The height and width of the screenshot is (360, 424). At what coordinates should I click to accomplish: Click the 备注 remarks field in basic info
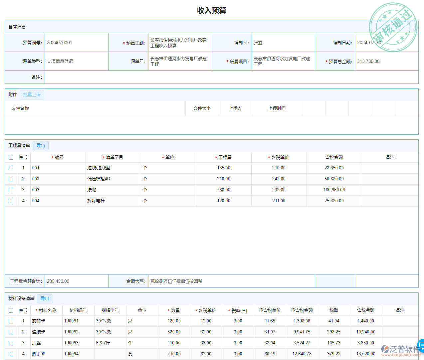coord(231,77)
